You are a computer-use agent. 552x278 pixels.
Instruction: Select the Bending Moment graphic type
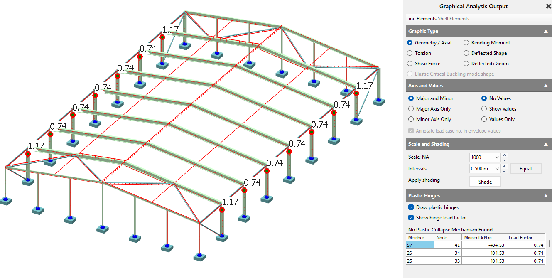tap(466, 43)
